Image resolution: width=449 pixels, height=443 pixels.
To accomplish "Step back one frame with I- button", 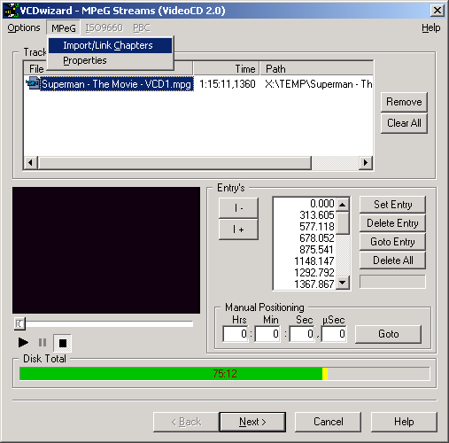I will click(238, 208).
